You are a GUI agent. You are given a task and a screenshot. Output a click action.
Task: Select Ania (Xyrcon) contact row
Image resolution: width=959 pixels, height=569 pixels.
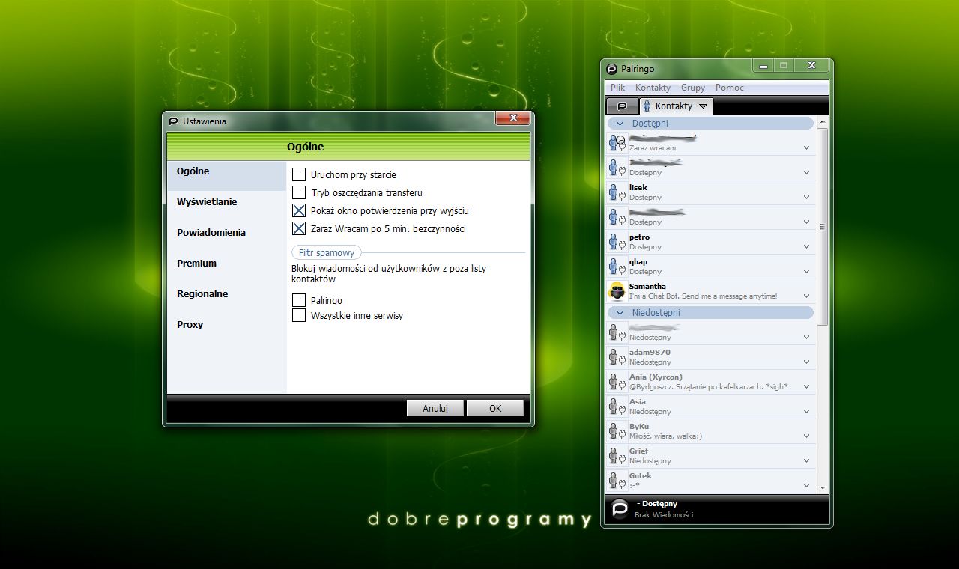710,382
